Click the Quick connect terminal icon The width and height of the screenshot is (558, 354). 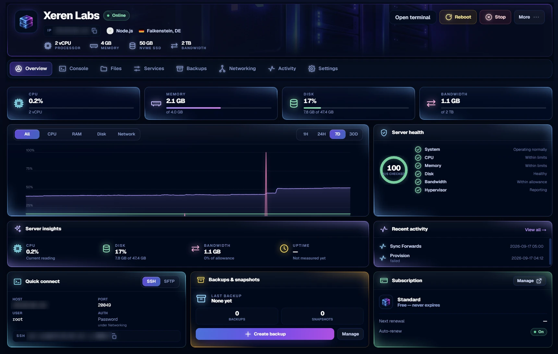coord(18,281)
